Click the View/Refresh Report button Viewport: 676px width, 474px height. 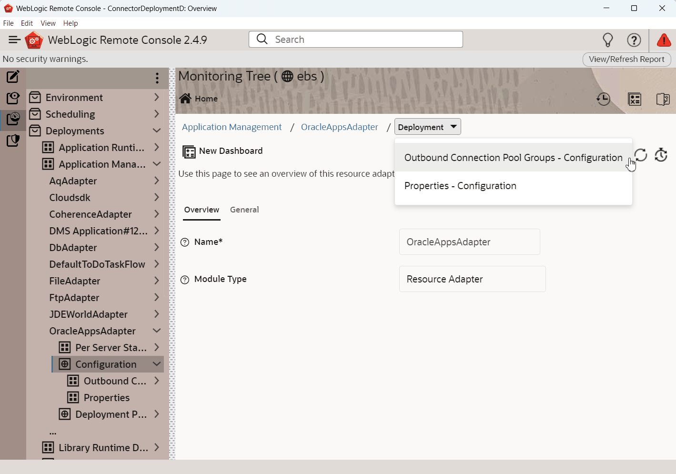(626, 59)
